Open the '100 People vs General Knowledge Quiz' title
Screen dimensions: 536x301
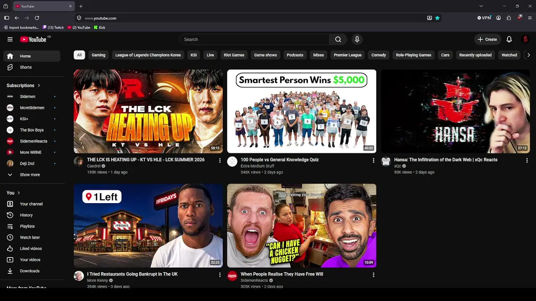tap(280, 160)
